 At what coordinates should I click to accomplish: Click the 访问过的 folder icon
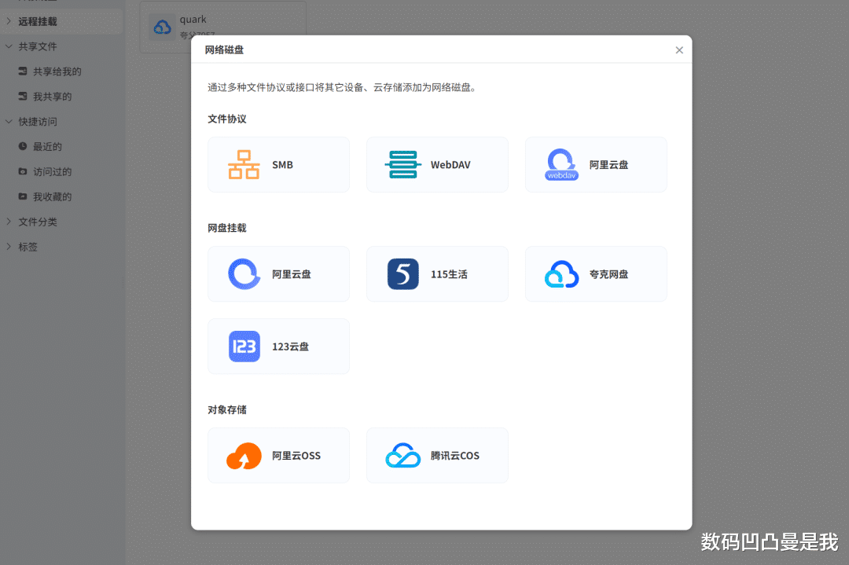click(23, 171)
